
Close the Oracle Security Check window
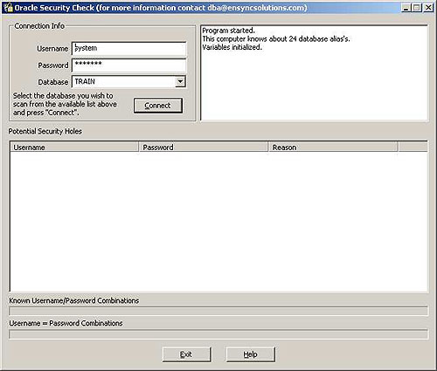point(428,8)
